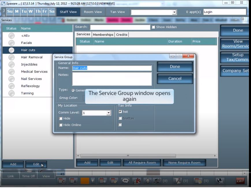251x188 pixels.
Task: Click the globe search icon
Action: pos(220,181)
